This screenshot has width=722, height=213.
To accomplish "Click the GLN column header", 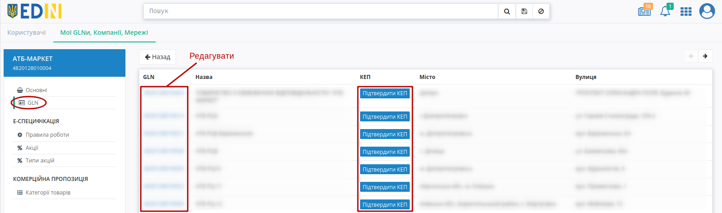I will (x=148, y=77).
